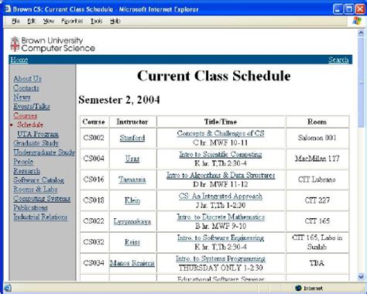Open the Edit menu
Viewport: 367px width, 294px height.
[x=32, y=21]
